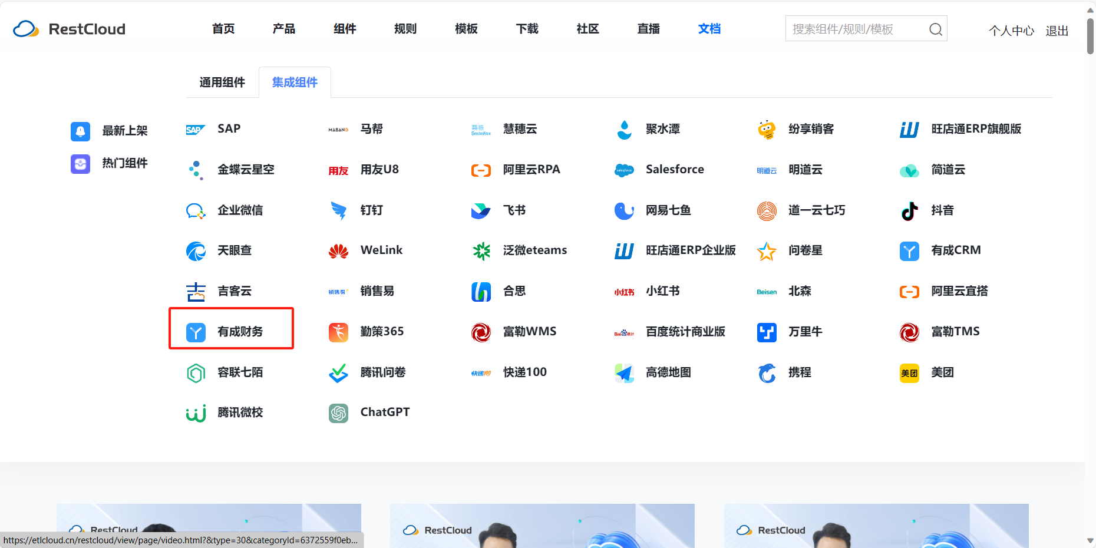Open the 社区 menu item
Image resolution: width=1096 pixels, height=548 pixels.
pyautogui.click(x=588, y=29)
